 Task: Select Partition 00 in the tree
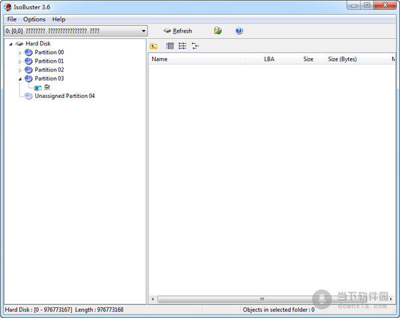(x=49, y=52)
